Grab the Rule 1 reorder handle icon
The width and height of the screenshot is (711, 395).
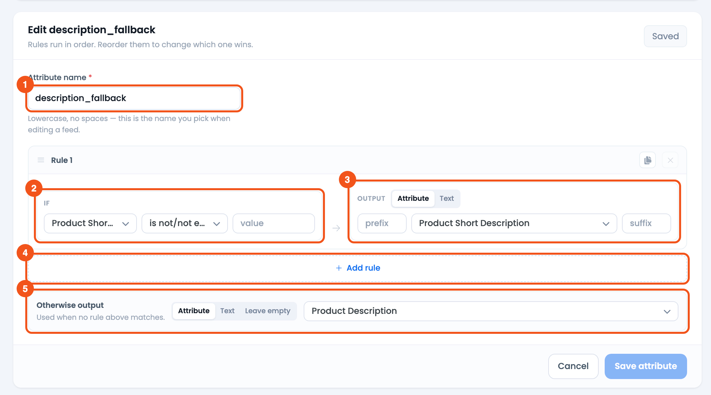pos(41,160)
